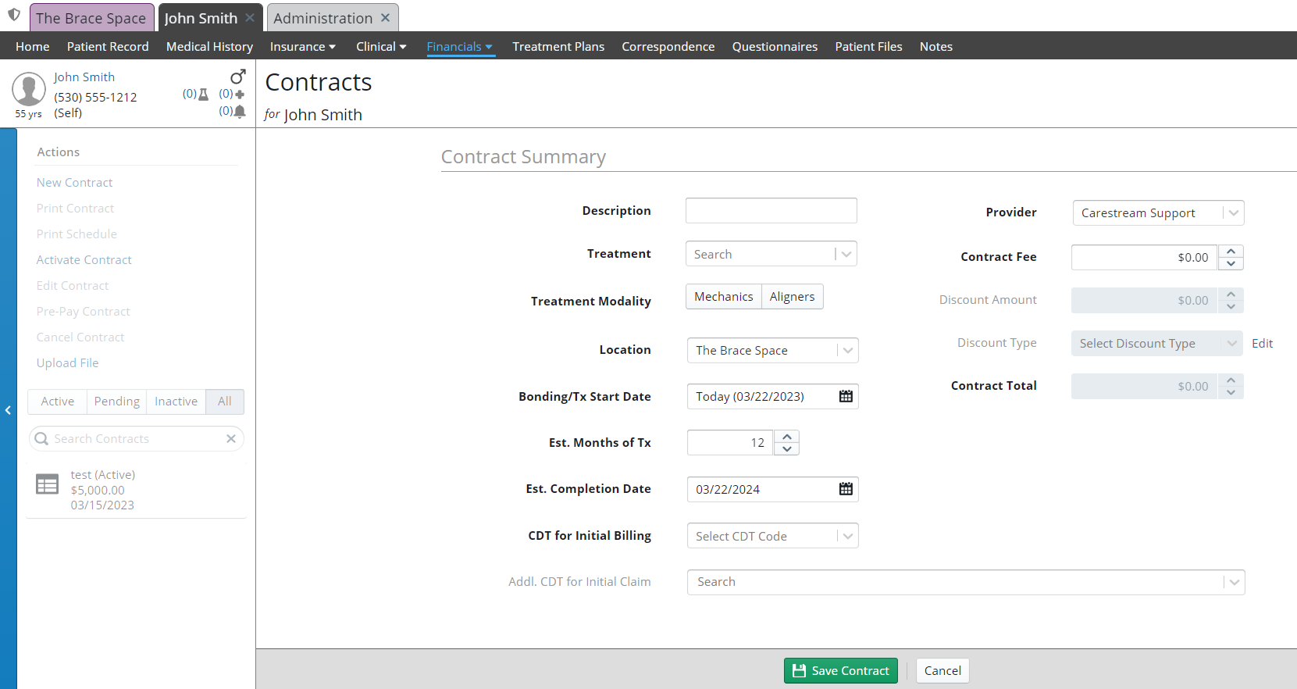Select Aligners treatment modality
The height and width of the screenshot is (689, 1297).
click(792, 297)
